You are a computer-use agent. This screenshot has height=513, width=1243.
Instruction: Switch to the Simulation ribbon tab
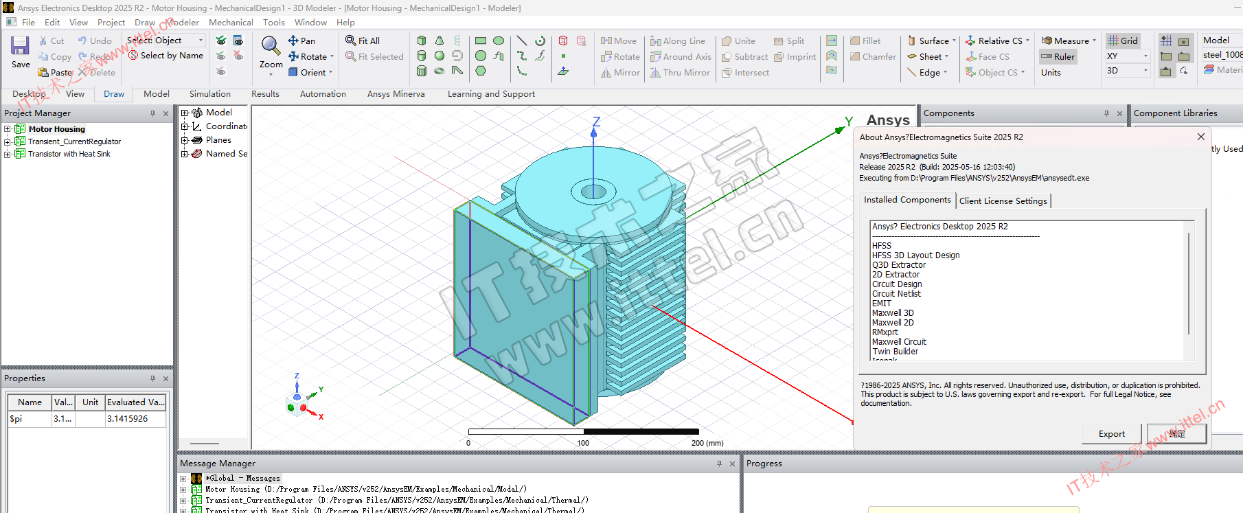[209, 94]
